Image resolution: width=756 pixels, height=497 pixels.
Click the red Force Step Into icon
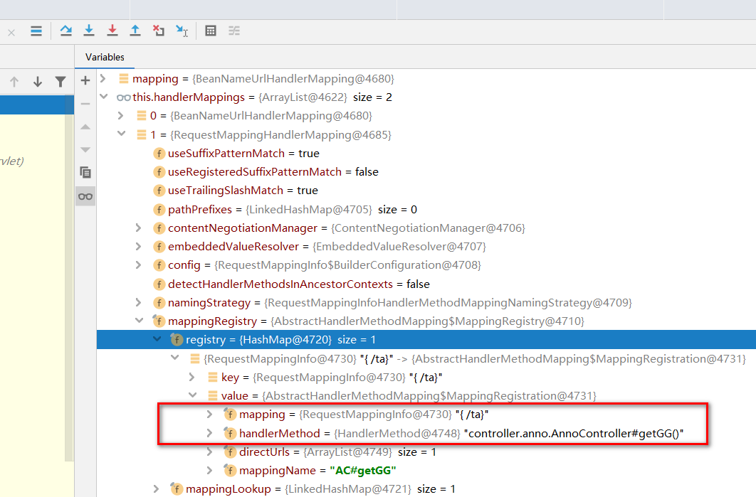[112, 31]
